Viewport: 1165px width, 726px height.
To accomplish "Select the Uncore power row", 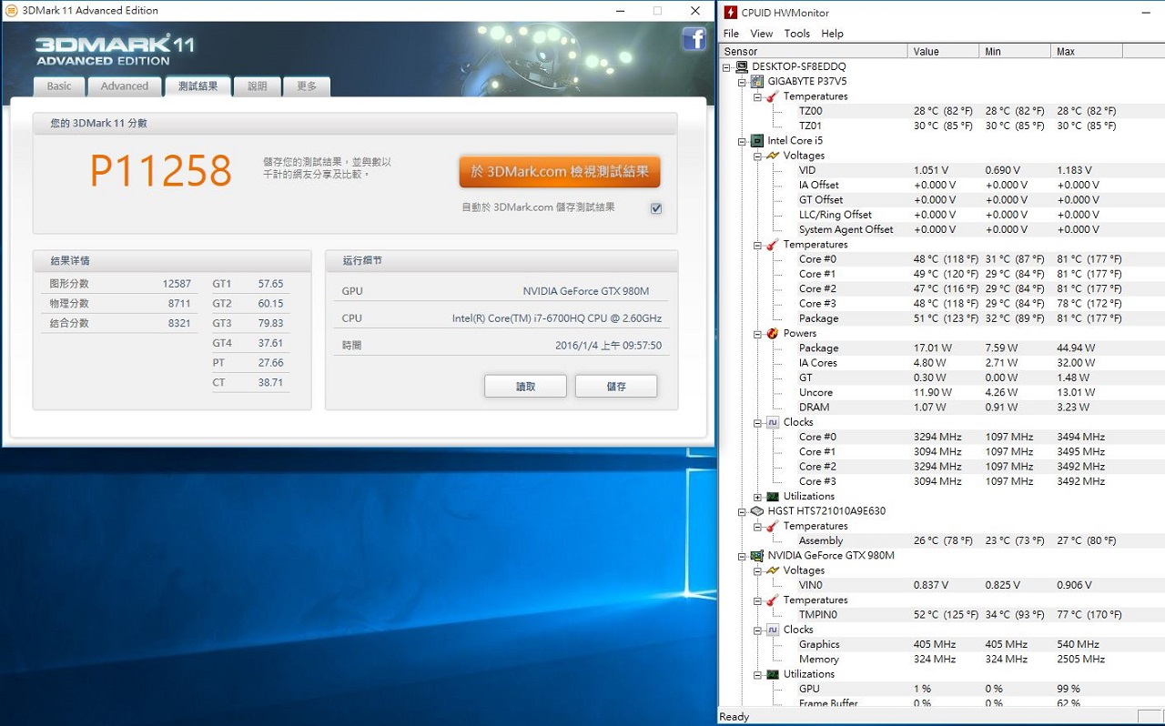I will point(941,392).
